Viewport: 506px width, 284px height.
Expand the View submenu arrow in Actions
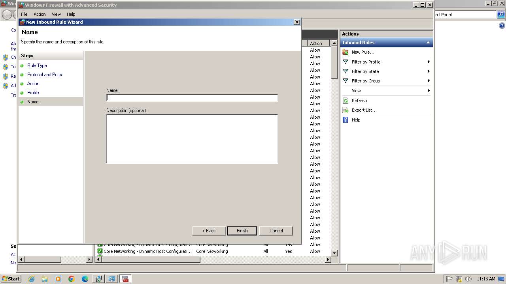click(429, 91)
